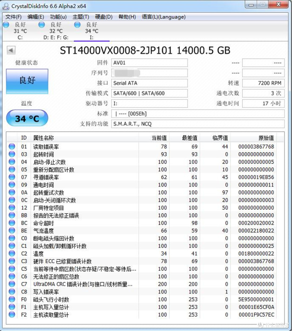This screenshot has width=292, height=331.
Task: Click the standard field showing [005Eh]
Action: pos(198,113)
